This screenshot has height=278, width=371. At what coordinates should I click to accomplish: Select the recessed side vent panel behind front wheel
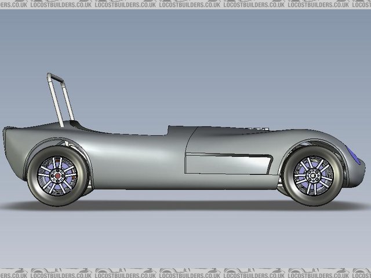pos(227,164)
